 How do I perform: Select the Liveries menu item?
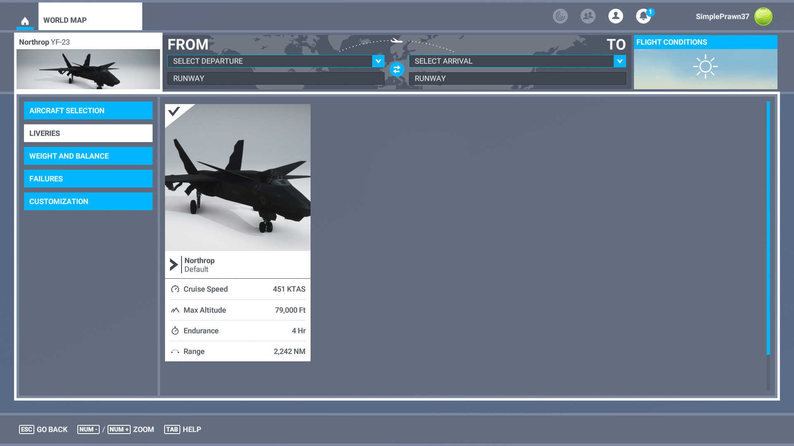point(88,133)
